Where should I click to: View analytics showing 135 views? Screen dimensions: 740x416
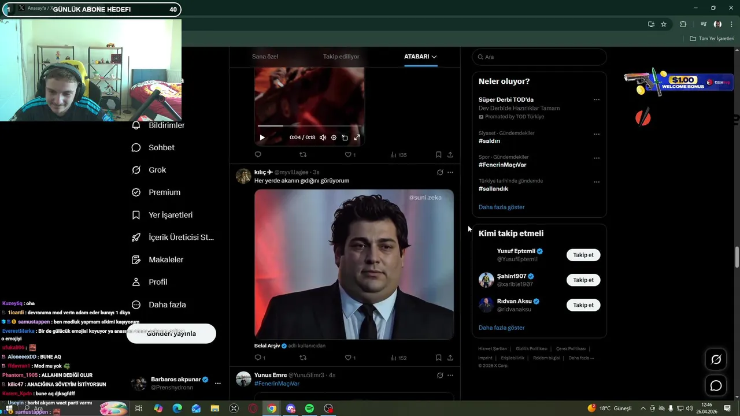pyautogui.click(x=398, y=155)
